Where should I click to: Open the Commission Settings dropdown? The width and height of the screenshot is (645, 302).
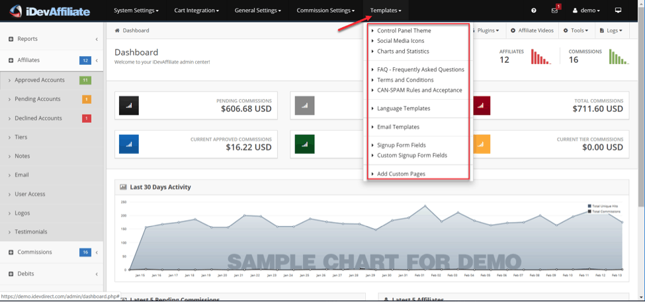[325, 11]
